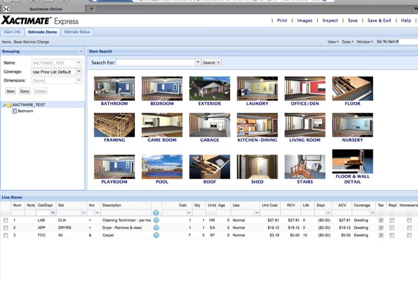Select the Pool category icon
The height and width of the screenshot is (281, 418).
click(162, 167)
